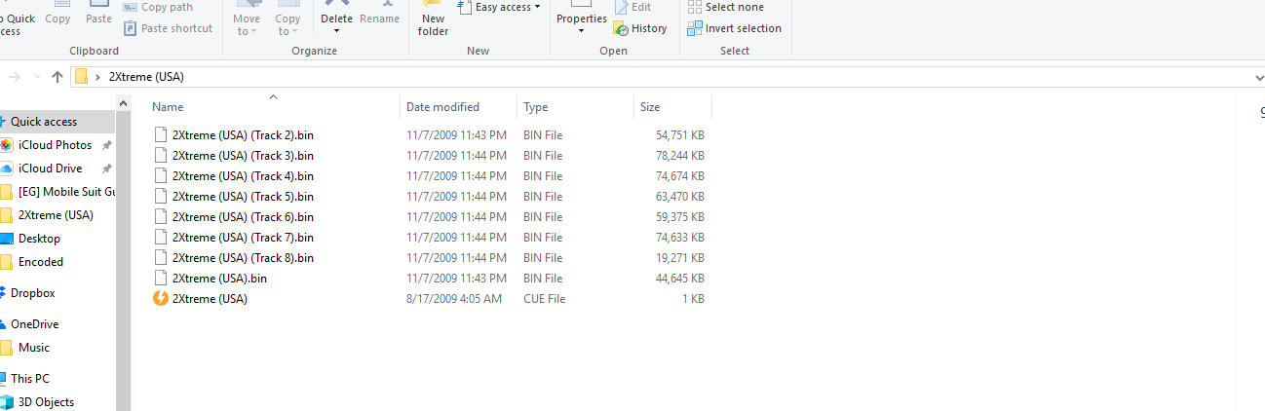Click the 8/17/2009 4:05 AM date cell
1265x411 pixels.
[453, 299]
